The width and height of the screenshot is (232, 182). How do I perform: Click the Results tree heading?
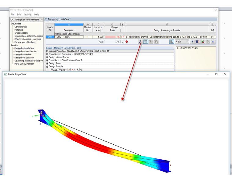[14, 45]
